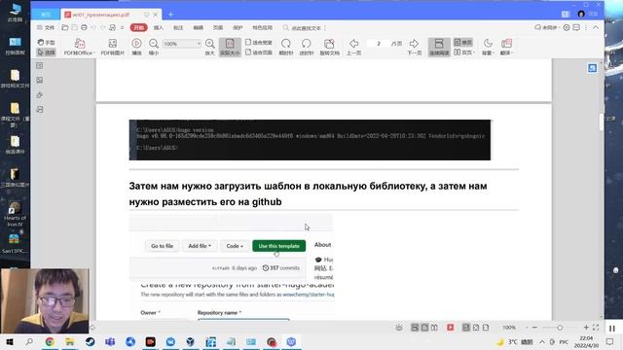Switch to the Insert (插入) ribbon tab
Screen dimensions: 623x350
tap(159, 28)
